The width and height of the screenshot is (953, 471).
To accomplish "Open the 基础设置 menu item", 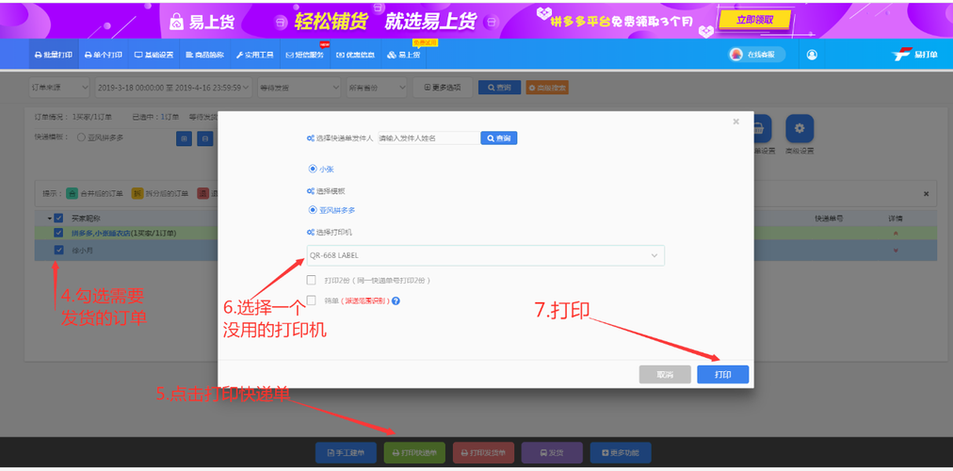I will coord(153,55).
